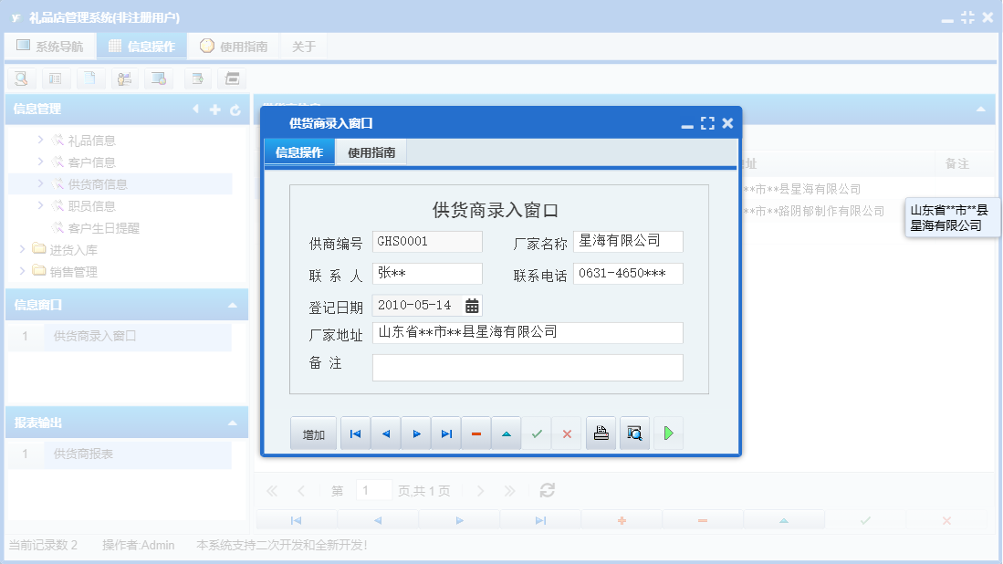Image resolution: width=1003 pixels, height=564 pixels.
Task: Click orange plus add in bottom grid toolbar
Action: pos(622,520)
